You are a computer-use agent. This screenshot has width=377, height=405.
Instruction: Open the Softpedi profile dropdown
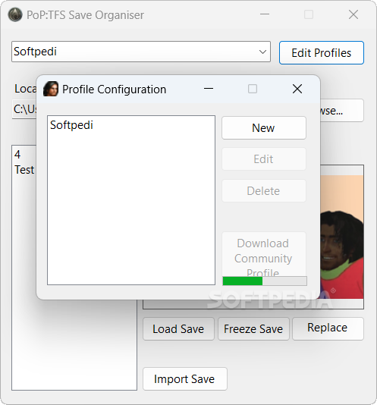coord(141,52)
